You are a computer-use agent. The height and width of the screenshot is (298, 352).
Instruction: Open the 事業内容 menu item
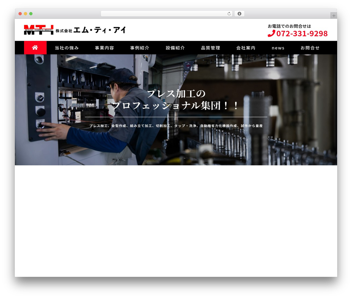coord(105,48)
